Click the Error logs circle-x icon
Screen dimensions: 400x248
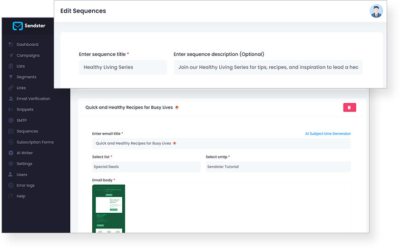[x=11, y=186]
